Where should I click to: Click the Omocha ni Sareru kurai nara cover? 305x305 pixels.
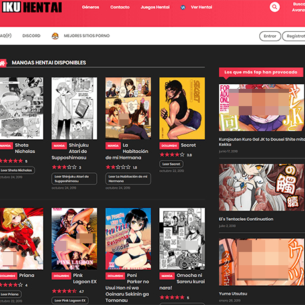click(182, 239)
